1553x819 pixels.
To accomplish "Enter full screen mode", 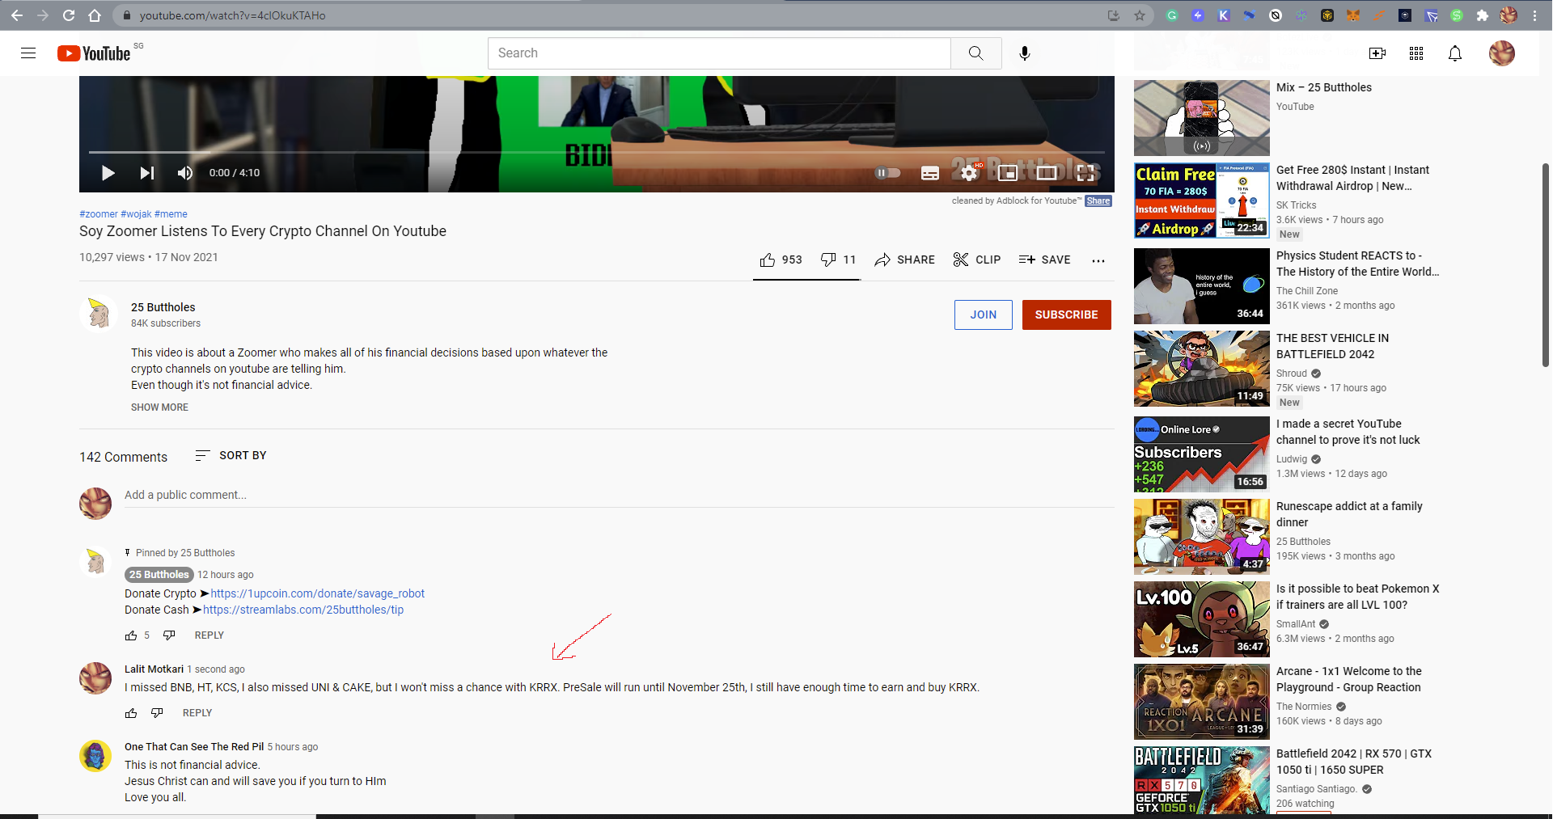I will coord(1085,173).
